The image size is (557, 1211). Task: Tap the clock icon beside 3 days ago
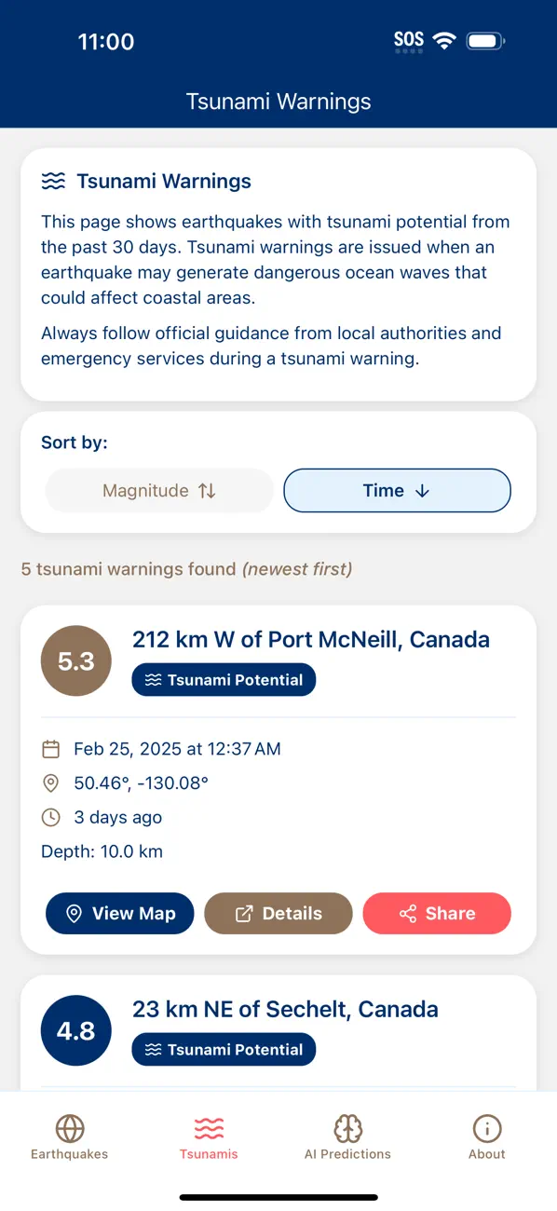[x=51, y=818]
